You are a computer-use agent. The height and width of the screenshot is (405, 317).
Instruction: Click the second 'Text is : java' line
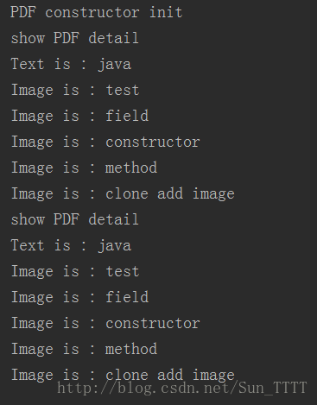point(71,246)
